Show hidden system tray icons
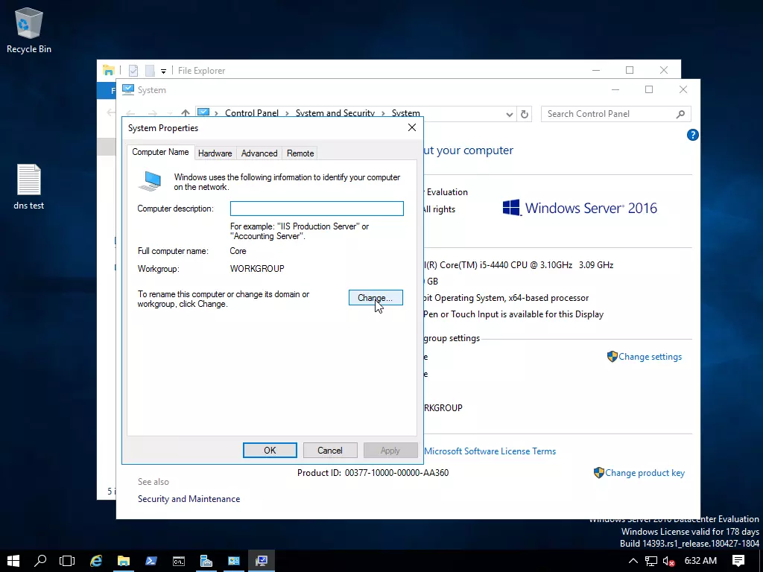The height and width of the screenshot is (572, 763). [x=633, y=561]
